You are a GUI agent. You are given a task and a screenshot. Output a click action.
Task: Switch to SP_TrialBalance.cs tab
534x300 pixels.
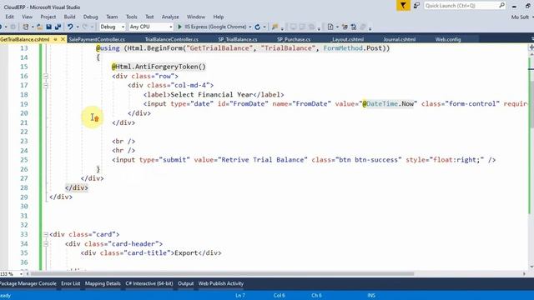pos(238,39)
